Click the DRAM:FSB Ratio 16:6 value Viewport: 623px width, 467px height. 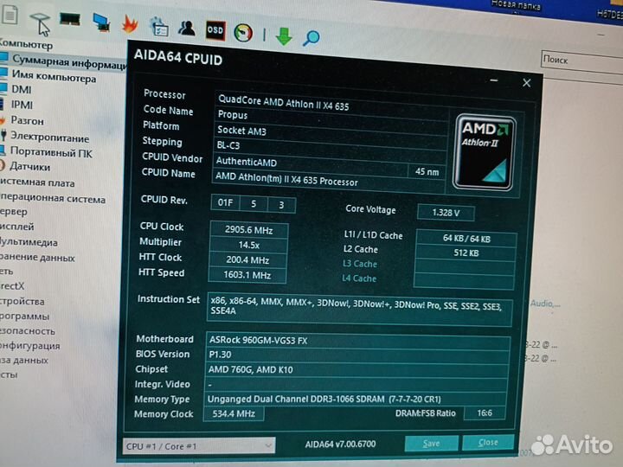(485, 413)
